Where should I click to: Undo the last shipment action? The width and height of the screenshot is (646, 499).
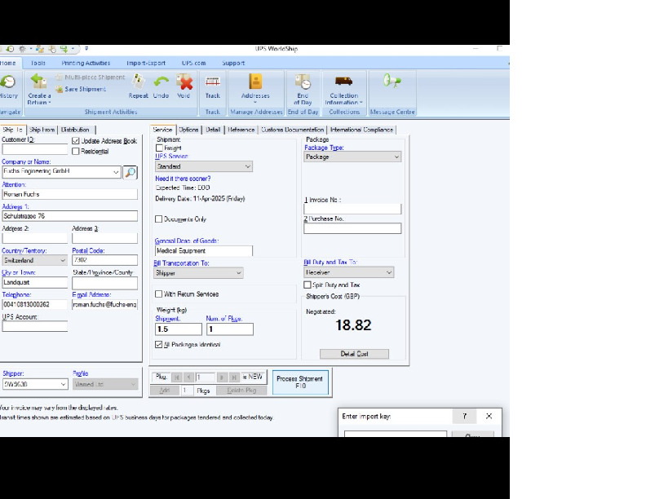click(x=161, y=82)
